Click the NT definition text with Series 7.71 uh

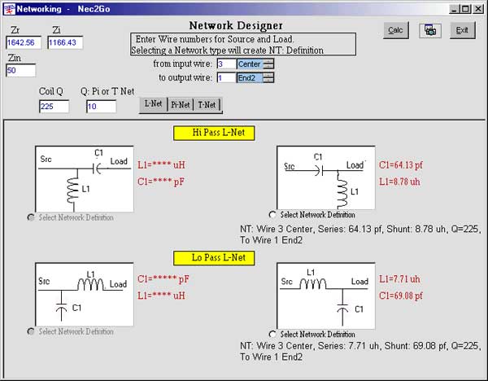tap(360, 351)
